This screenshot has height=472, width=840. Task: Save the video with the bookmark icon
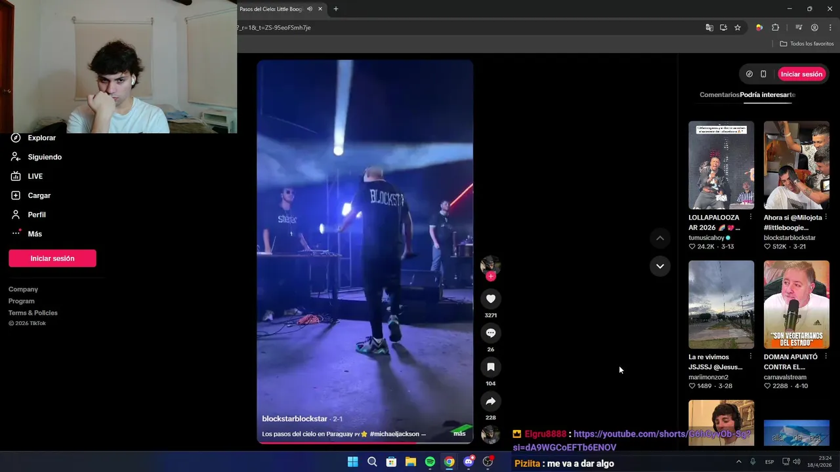tap(490, 367)
